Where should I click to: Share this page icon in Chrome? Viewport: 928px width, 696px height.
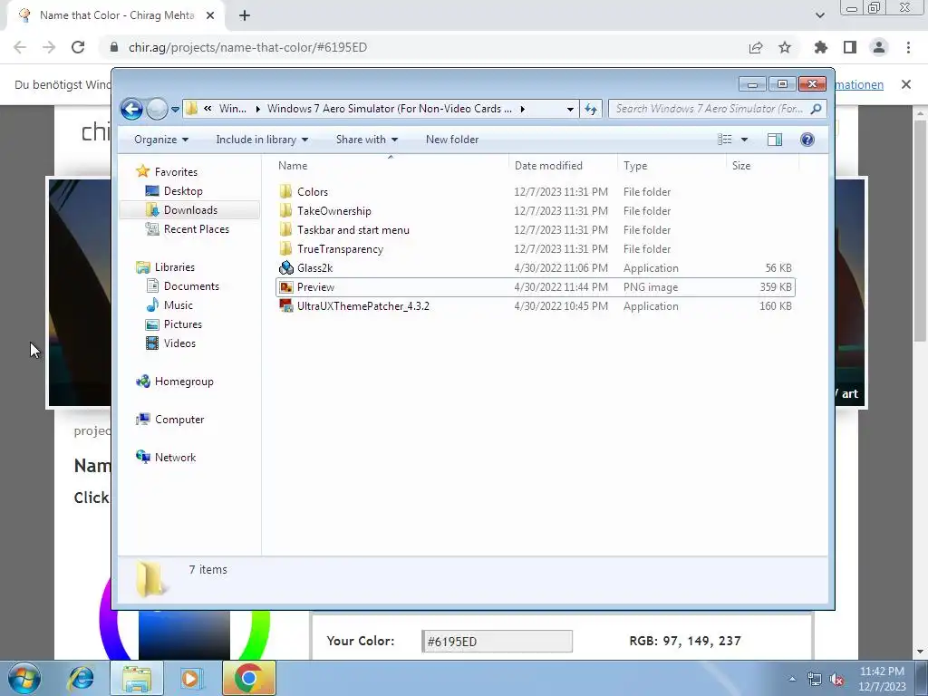(756, 47)
